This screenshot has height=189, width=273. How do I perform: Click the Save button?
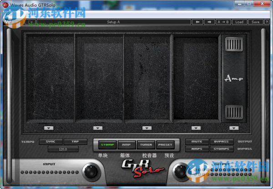click(x=255, y=22)
